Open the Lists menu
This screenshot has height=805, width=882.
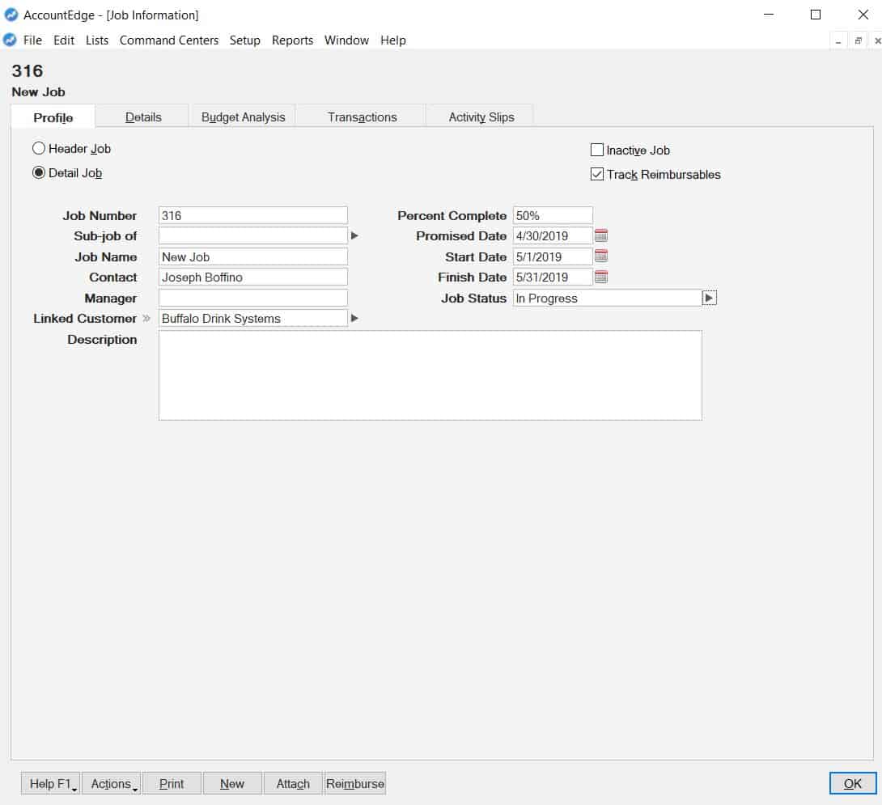(97, 40)
